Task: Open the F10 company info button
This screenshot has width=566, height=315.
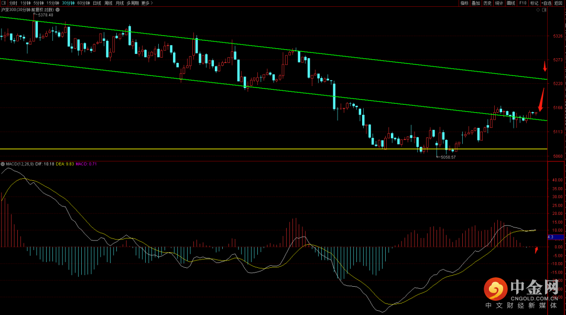Action: tap(523, 3)
